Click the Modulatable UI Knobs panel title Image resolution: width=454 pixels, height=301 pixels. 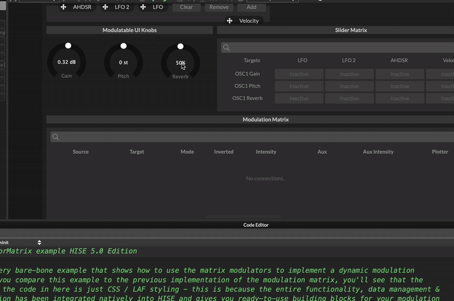pos(129,30)
